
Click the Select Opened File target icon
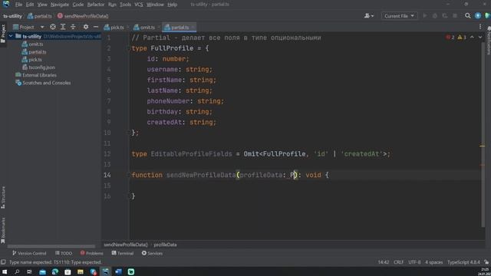pyautogui.click(x=53, y=28)
